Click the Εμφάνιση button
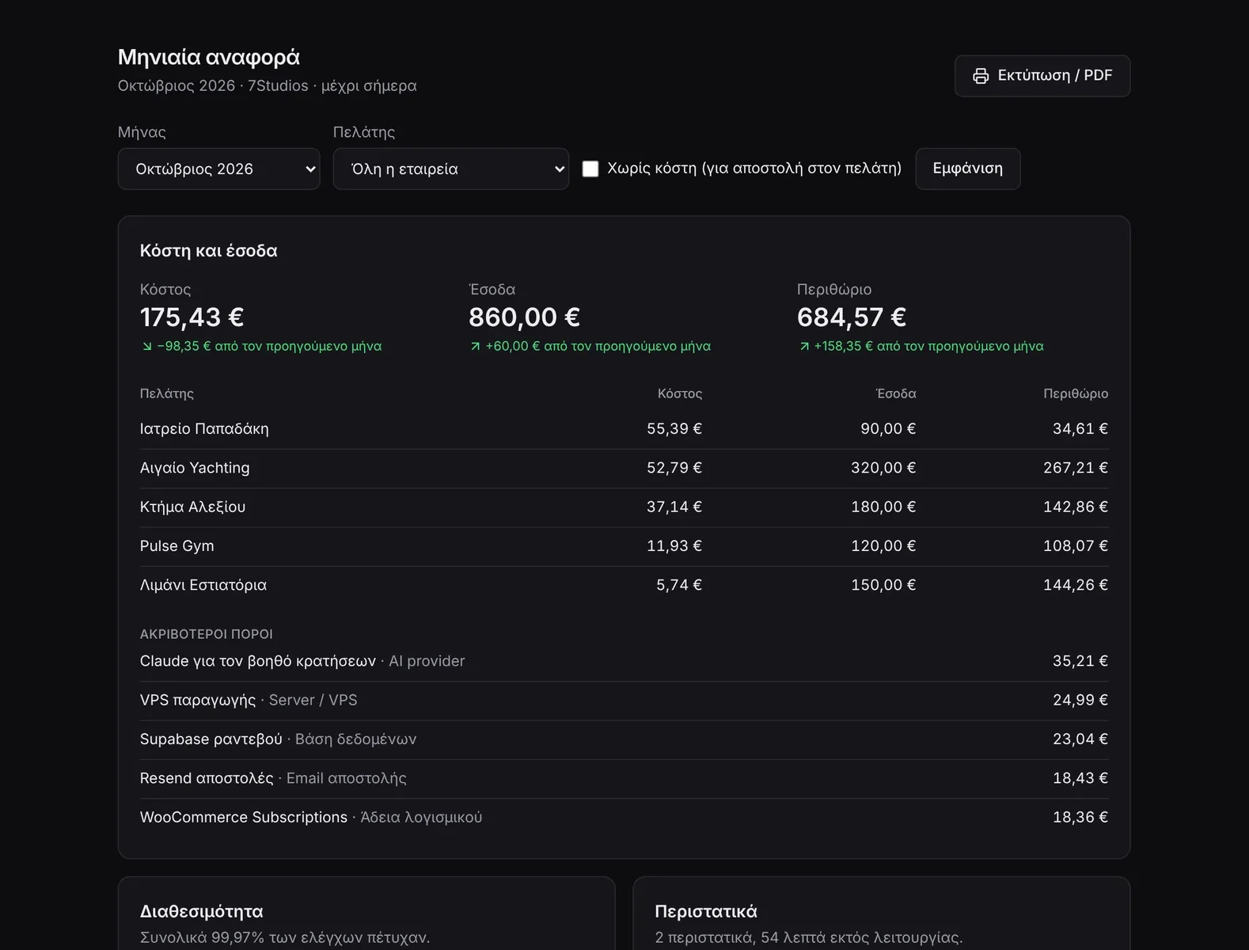The width and height of the screenshot is (1249, 950). coord(967,169)
